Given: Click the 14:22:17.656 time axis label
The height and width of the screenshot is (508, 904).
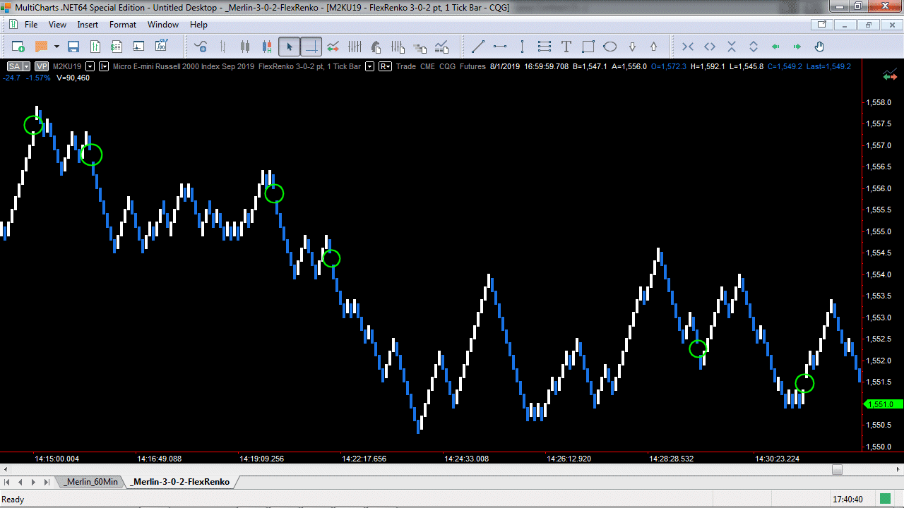Looking at the screenshot, I should 364,459.
